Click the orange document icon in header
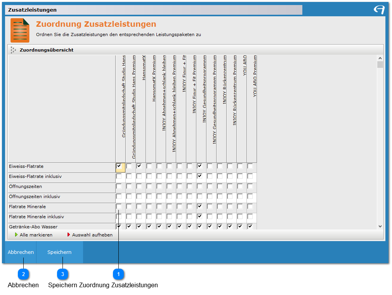This screenshot has width=392, height=295. (x=20, y=30)
